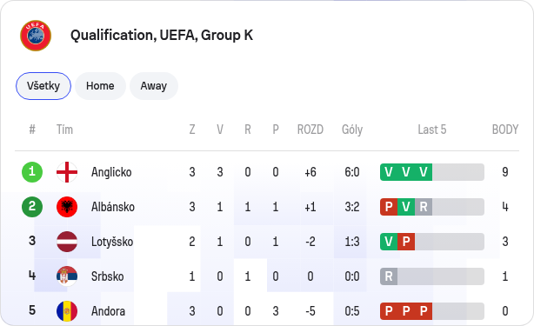Switch to the Away standings tab
The height and width of the screenshot is (326, 534).
tap(154, 86)
